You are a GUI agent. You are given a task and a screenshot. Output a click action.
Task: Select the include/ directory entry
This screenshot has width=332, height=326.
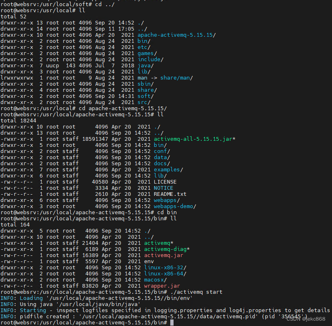pos(151,60)
